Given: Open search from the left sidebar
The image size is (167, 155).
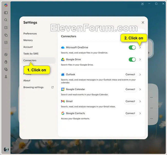Looking at the screenshot, I should pyautogui.click(x=6, y=20).
